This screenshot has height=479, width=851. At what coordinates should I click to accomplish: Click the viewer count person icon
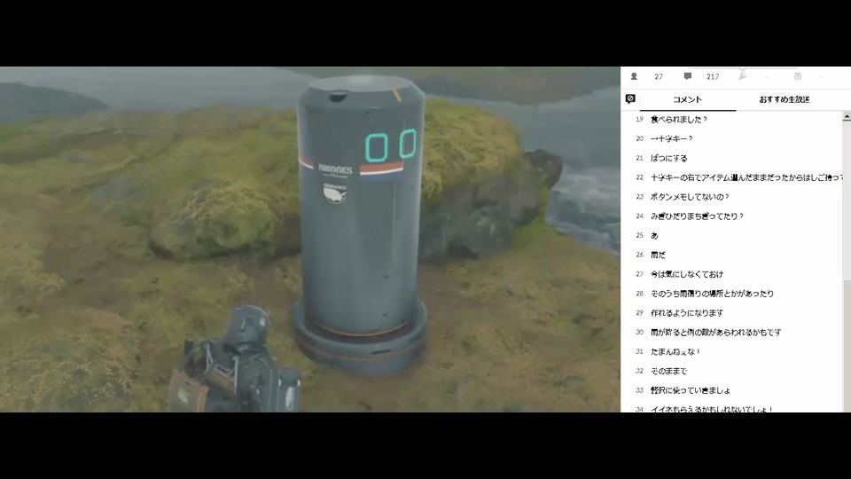coord(633,76)
